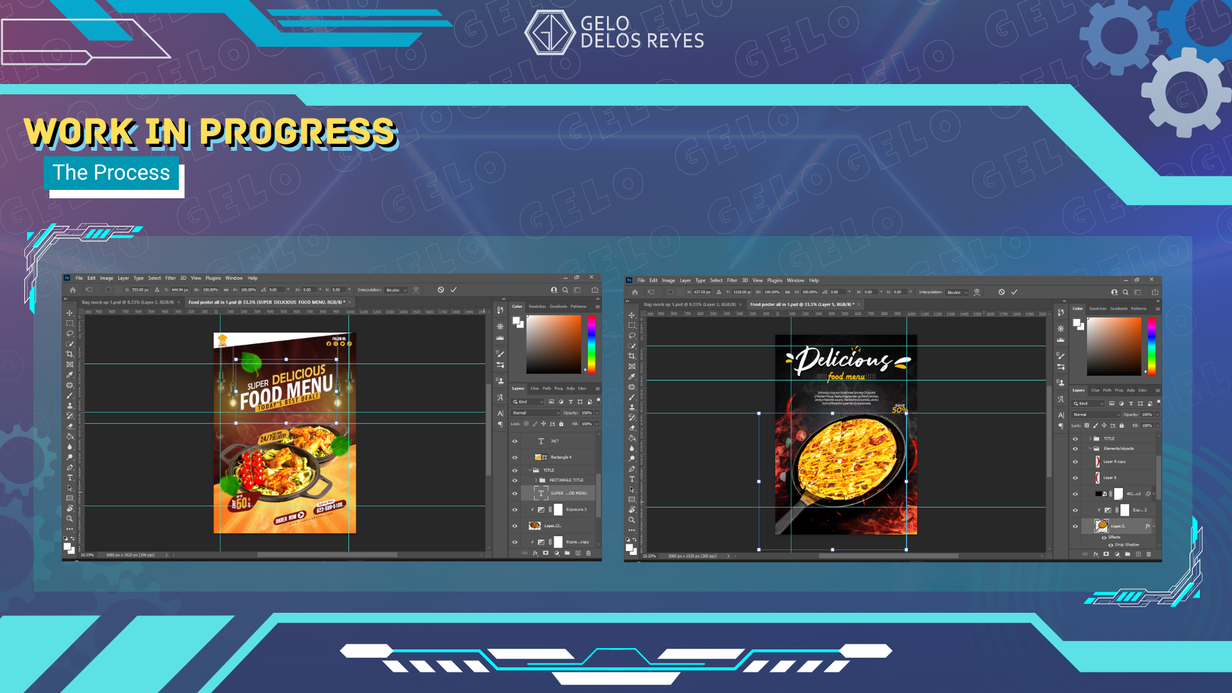This screenshot has width=1232, height=693.
Task: Hide the Rectangle 4 layer
Action: tap(515, 458)
